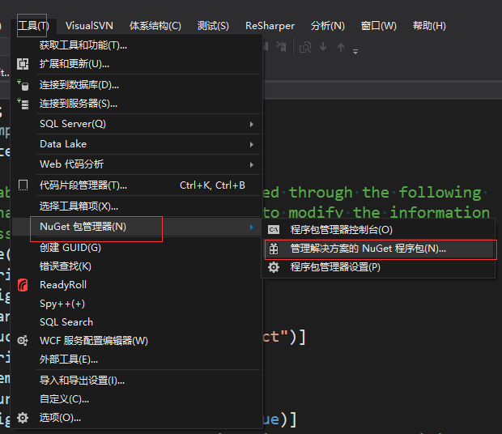Select 扩展和更新(U)... menu entry
The height and width of the screenshot is (434, 502).
136,64
